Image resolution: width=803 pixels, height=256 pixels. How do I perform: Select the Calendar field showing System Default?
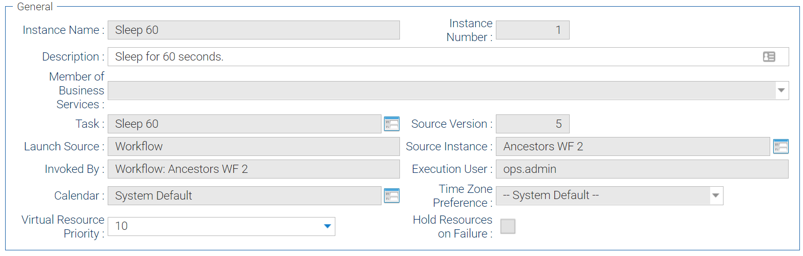click(x=244, y=195)
